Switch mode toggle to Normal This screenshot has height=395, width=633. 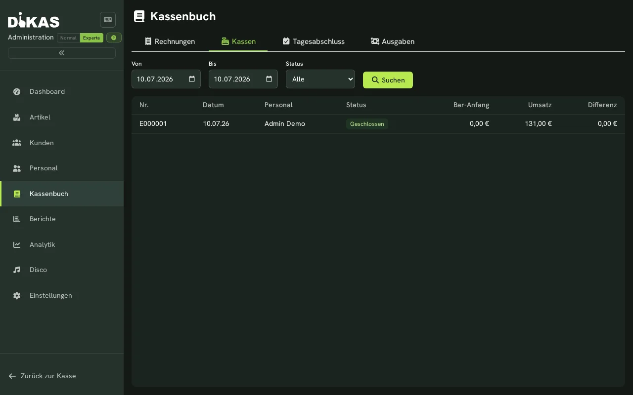click(68, 38)
